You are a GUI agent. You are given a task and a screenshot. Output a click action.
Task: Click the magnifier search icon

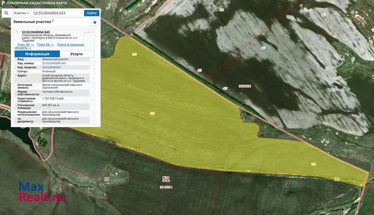(6, 13)
